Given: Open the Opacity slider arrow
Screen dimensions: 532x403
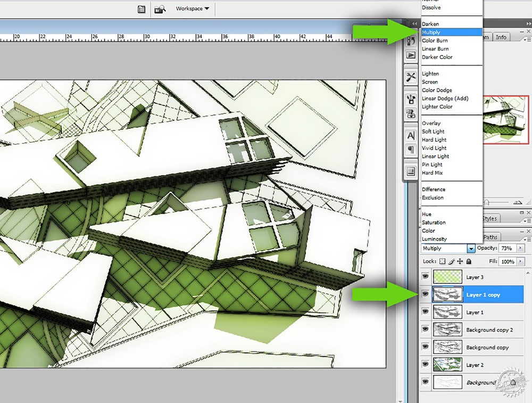Looking at the screenshot, I should click(520, 249).
